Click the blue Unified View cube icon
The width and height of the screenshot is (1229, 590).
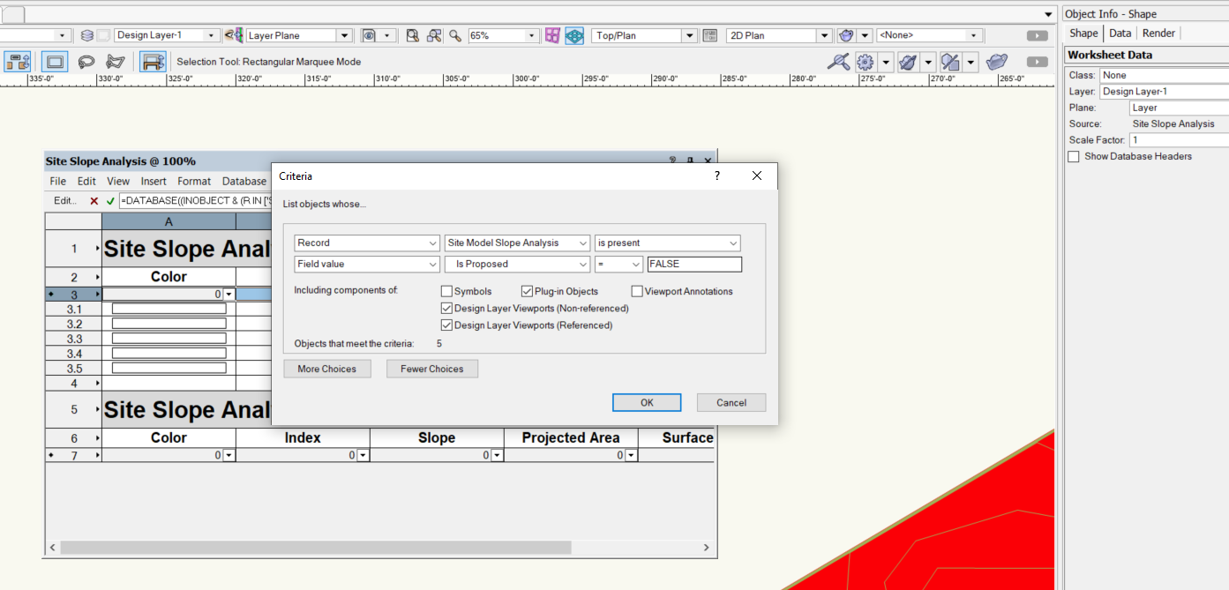(x=573, y=35)
